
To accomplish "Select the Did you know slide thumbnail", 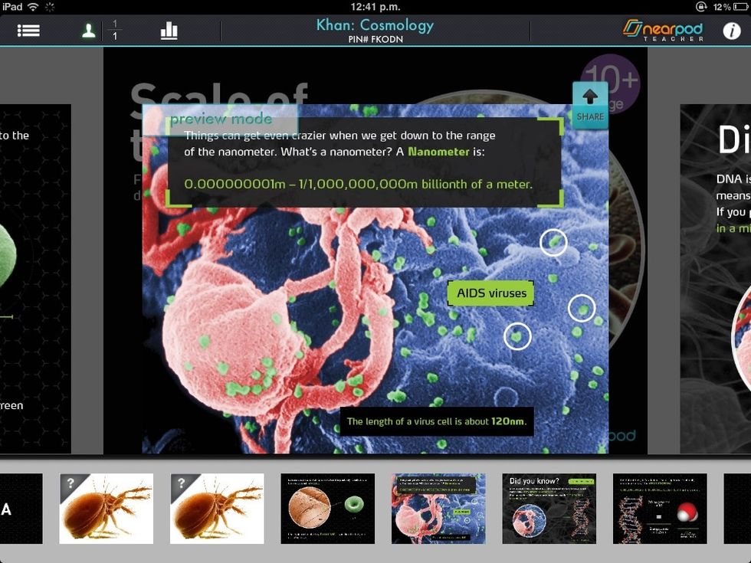I will 549,508.
